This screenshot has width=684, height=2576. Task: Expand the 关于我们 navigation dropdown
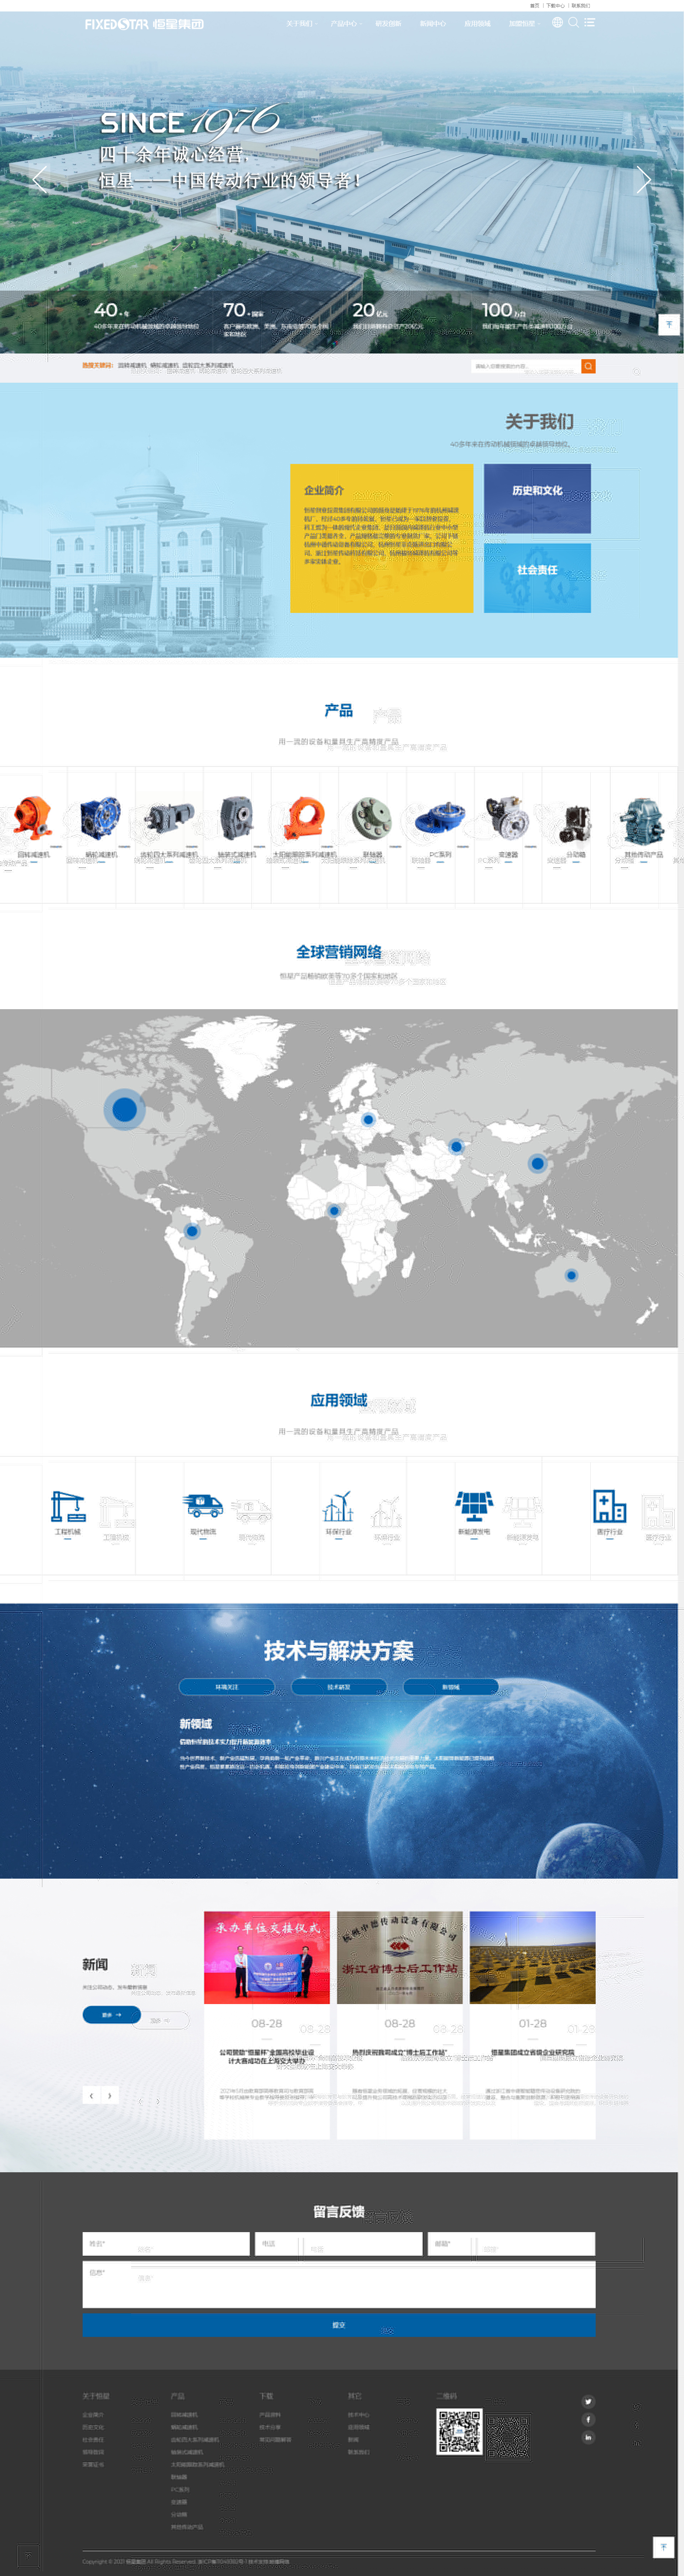300,23
